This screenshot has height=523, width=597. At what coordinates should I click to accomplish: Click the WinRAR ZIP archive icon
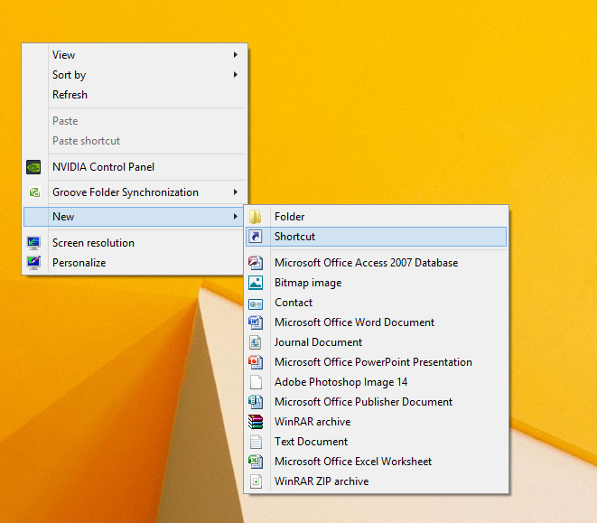point(256,481)
